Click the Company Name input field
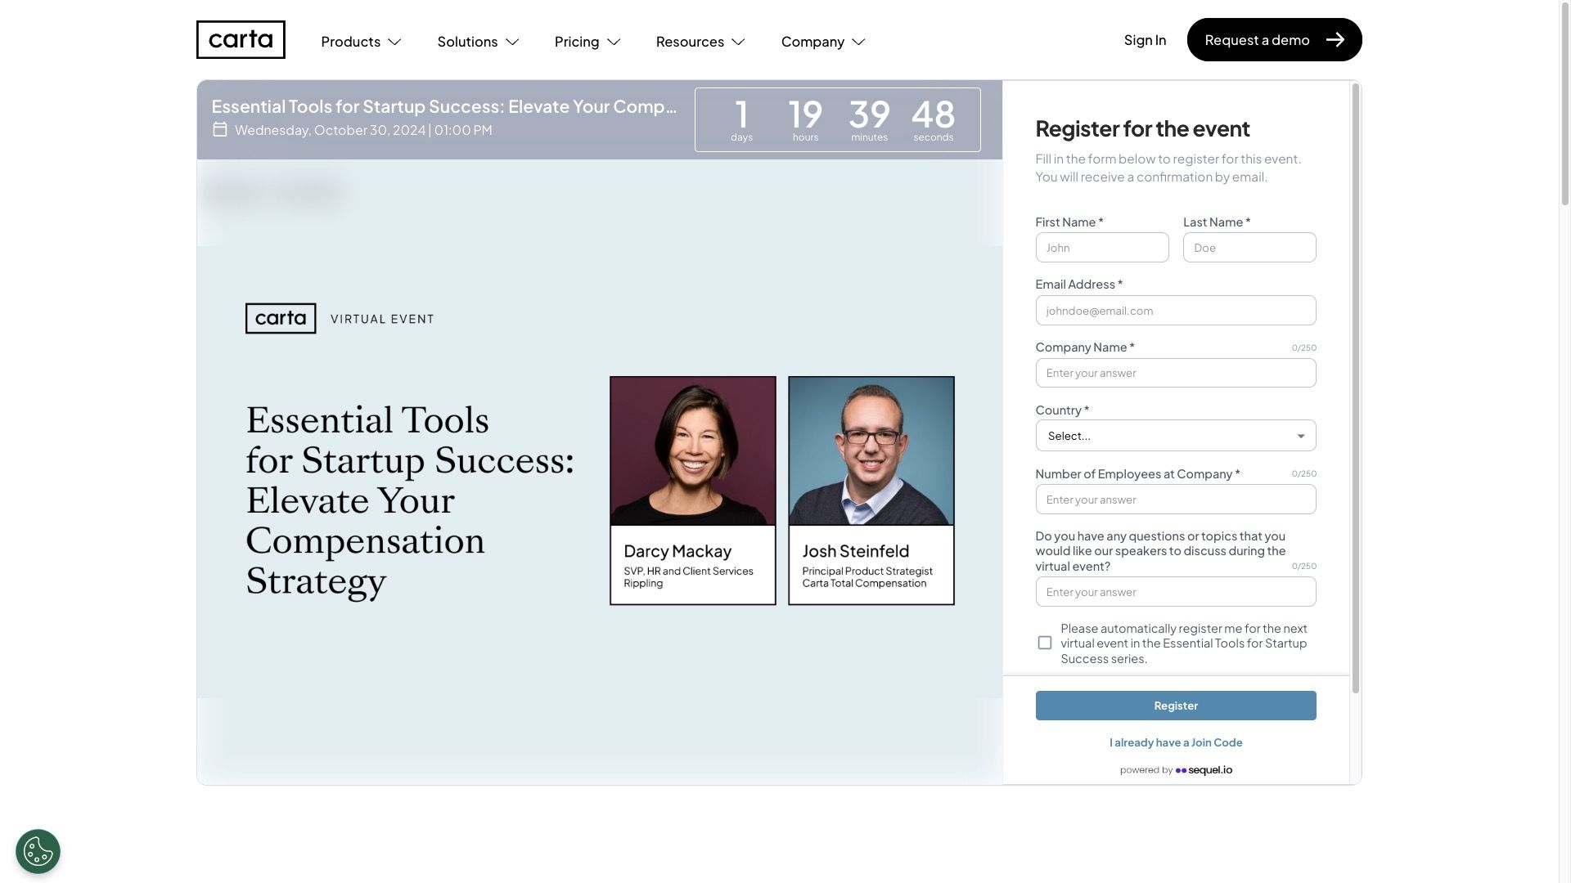The height and width of the screenshot is (883, 1571). (x=1176, y=373)
